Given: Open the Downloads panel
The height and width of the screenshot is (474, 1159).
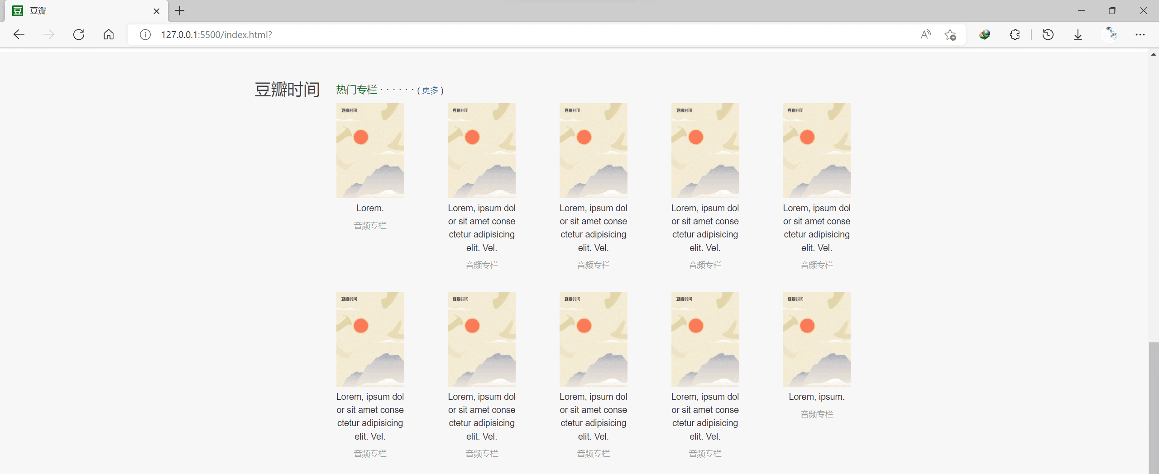Looking at the screenshot, I should 1078,34.
